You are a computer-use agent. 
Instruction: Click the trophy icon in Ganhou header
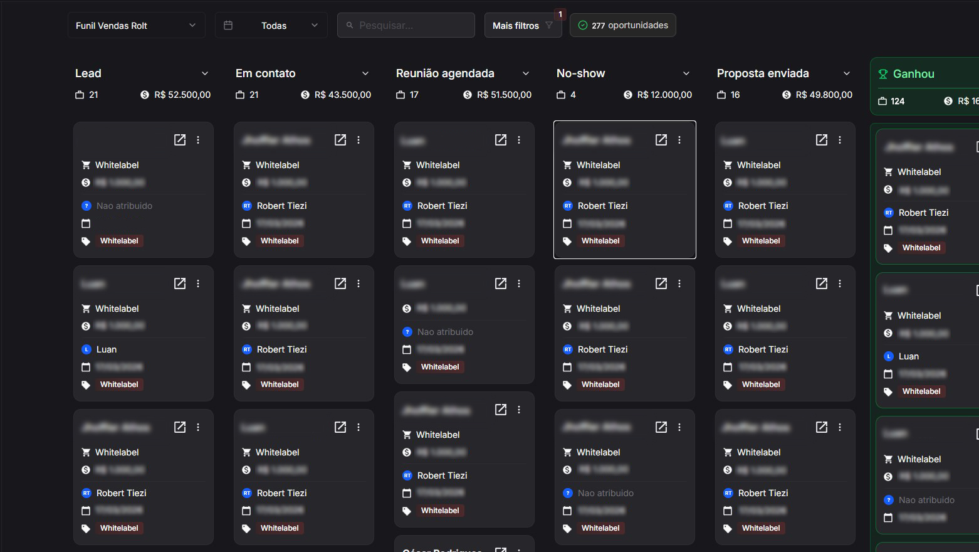tap(883, 74)
